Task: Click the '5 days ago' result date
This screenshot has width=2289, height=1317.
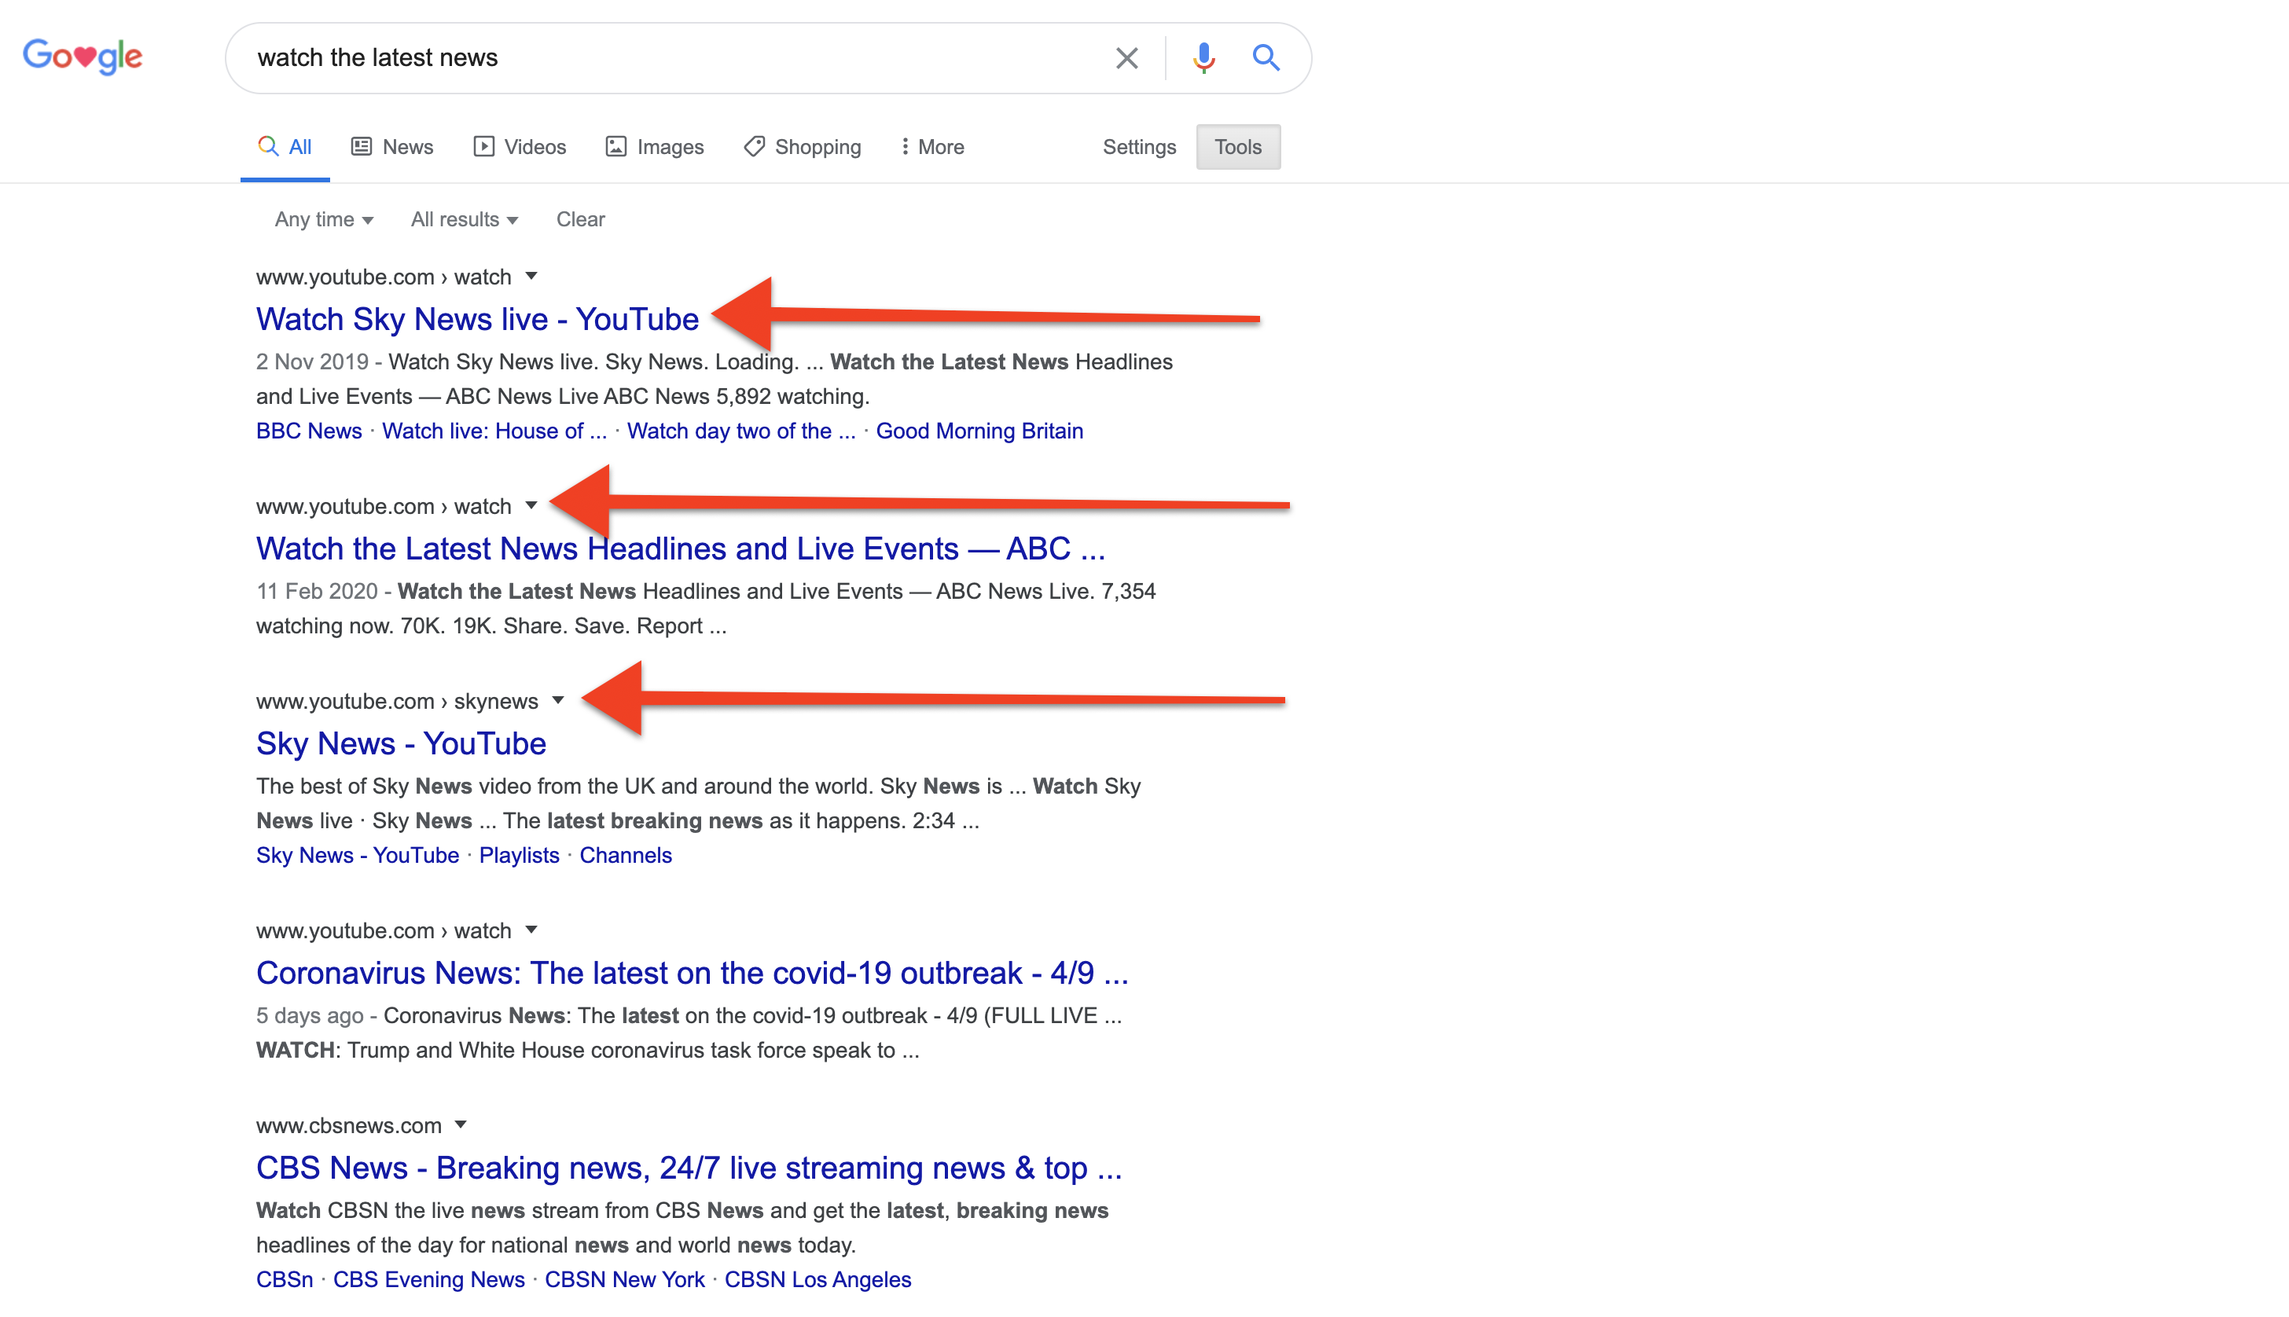Action: point(310,1015)
